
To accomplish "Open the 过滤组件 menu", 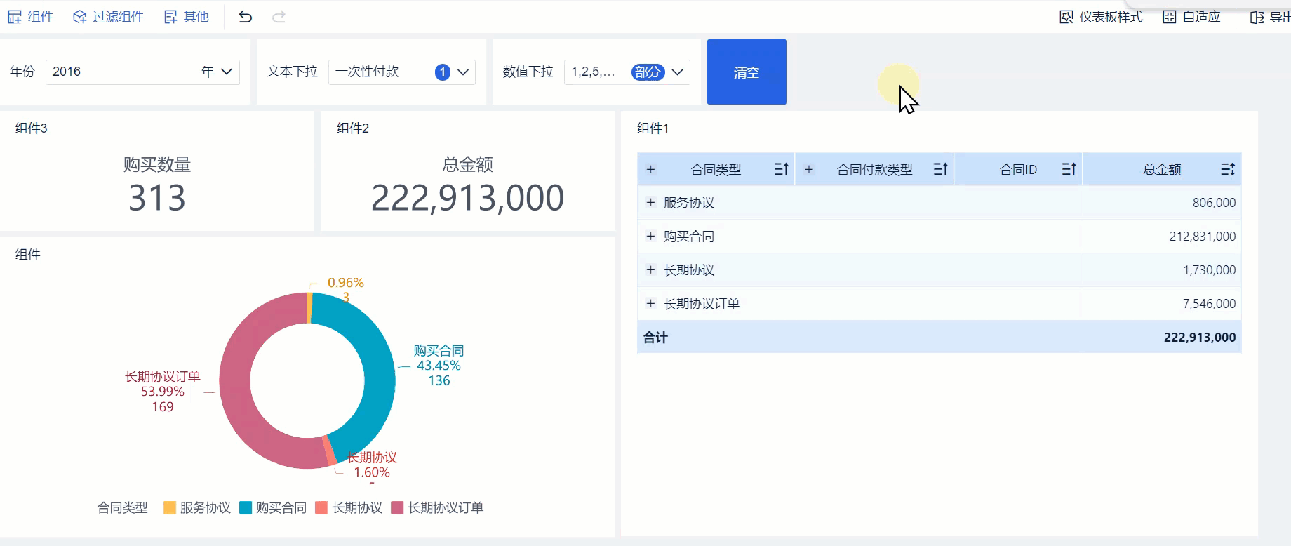I will [x=108, y=17].
